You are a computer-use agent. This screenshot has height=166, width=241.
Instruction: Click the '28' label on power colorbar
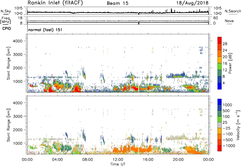225,44
